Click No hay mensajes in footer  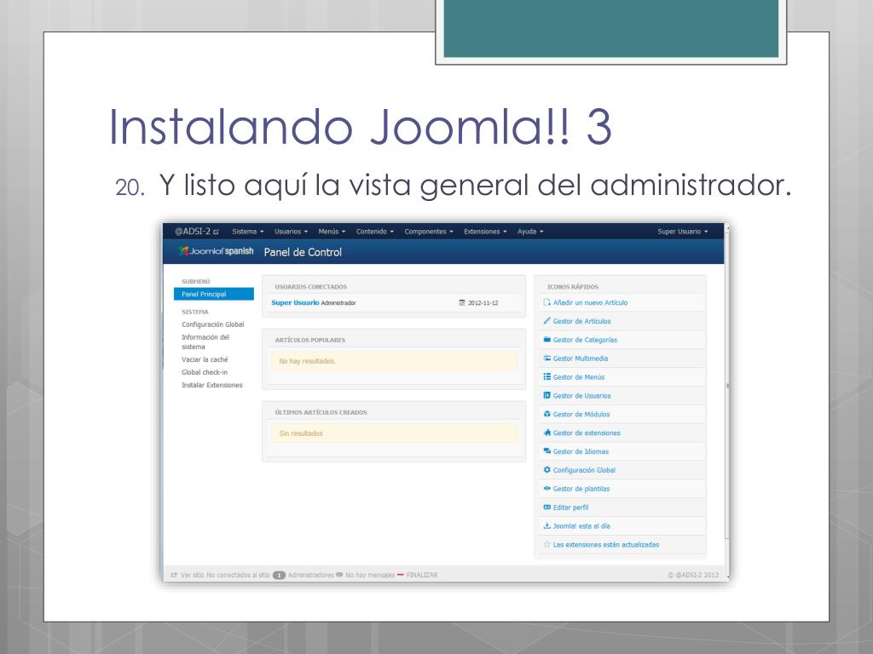(370, 575)
